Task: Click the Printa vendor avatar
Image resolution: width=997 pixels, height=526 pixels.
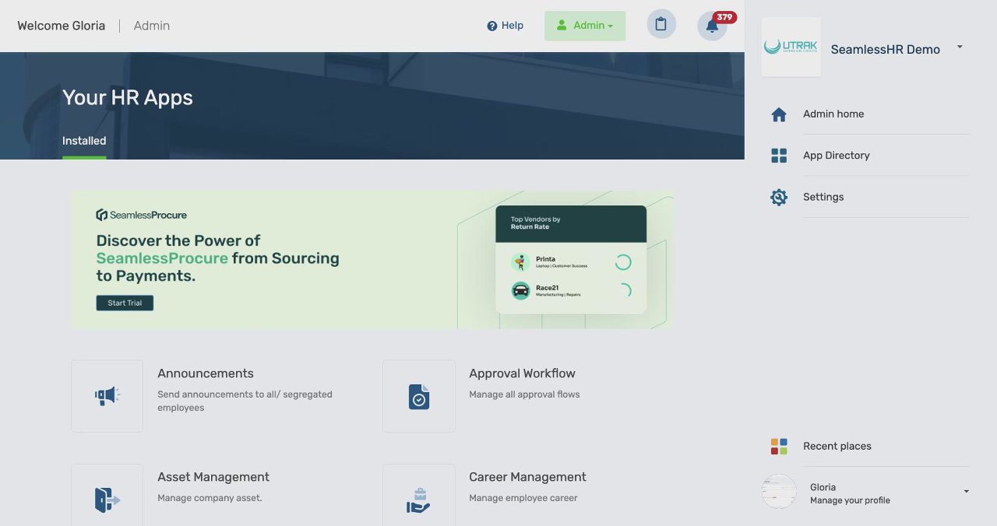Action: point(520,262)
